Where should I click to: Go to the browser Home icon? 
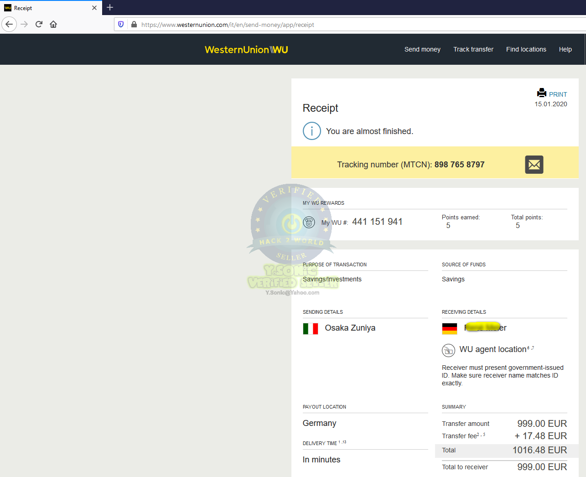coord(53,24)
